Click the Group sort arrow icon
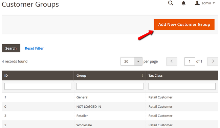The image size is (220, 128). tap(142, 75)
